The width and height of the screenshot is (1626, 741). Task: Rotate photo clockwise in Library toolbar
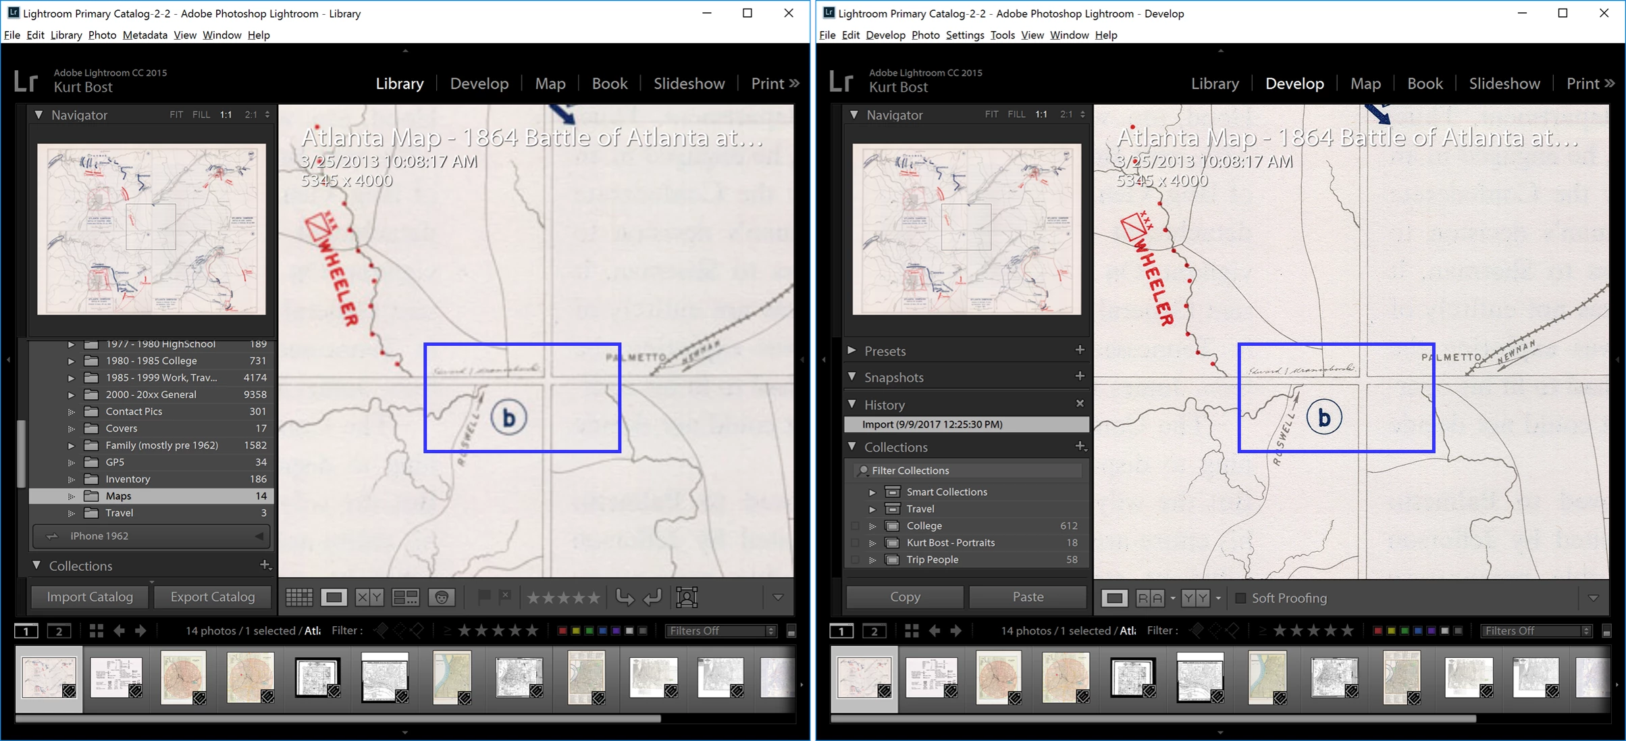652,597
